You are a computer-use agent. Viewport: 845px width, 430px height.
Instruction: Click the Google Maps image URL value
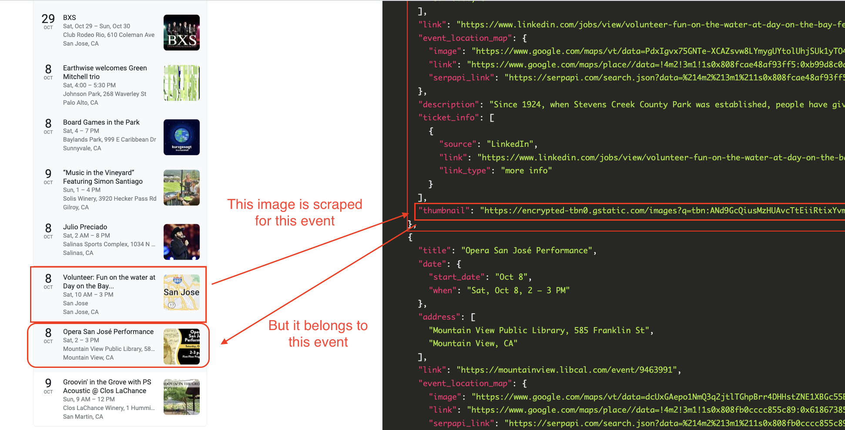653,51
